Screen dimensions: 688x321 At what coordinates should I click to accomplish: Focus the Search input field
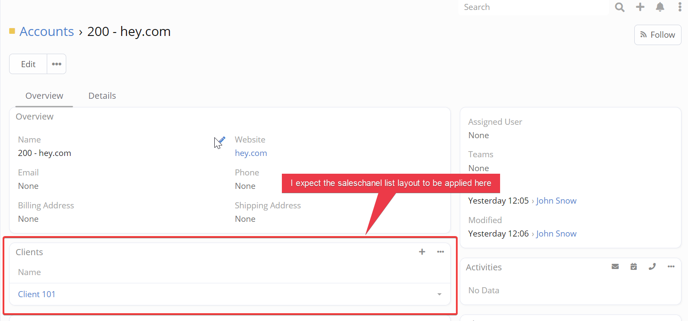pos(533,7)
